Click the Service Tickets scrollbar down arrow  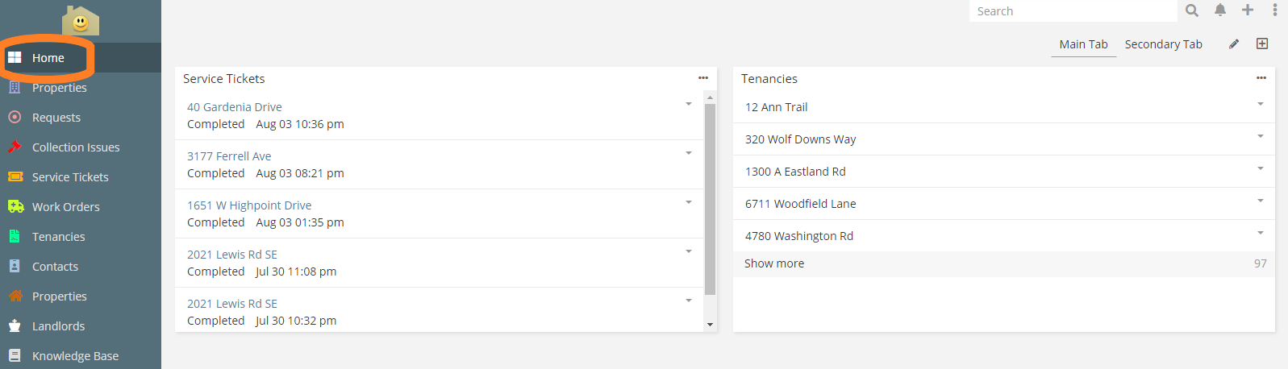[710, 325]
